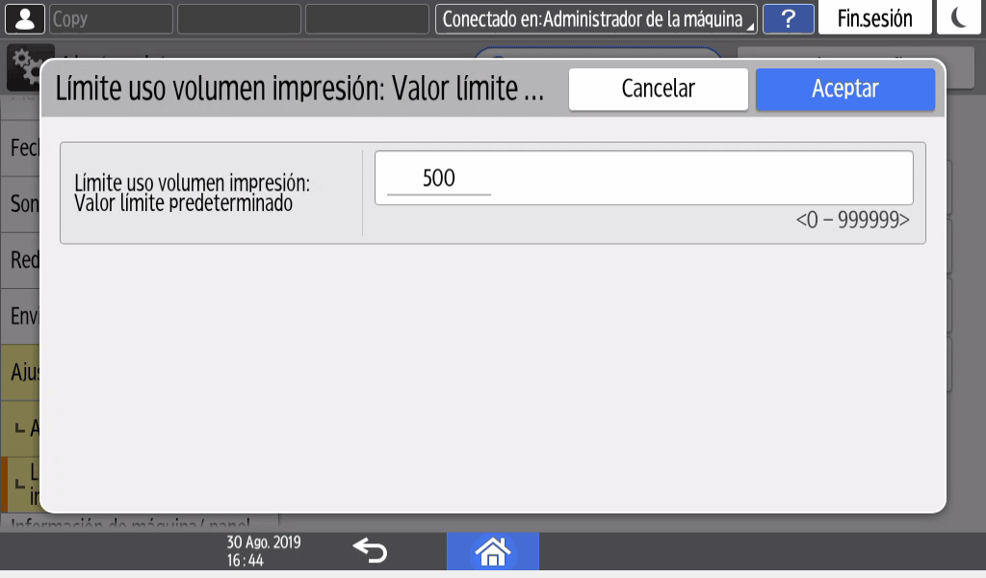
Task: Open help with the question mark icon
Action: coord(789,18)
